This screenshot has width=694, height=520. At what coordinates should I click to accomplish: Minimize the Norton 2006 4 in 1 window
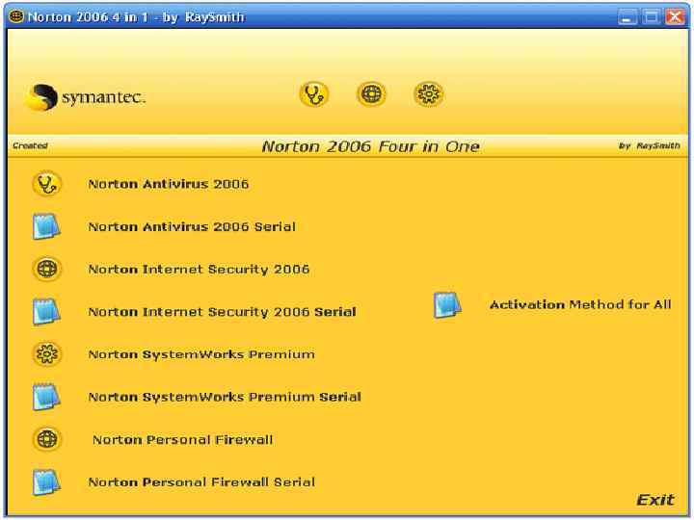(x=627, y=17)
